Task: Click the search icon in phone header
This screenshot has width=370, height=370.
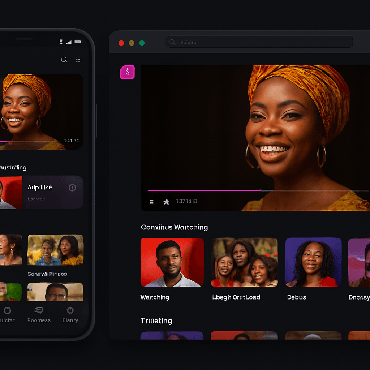Action: (x=64, y=59)
